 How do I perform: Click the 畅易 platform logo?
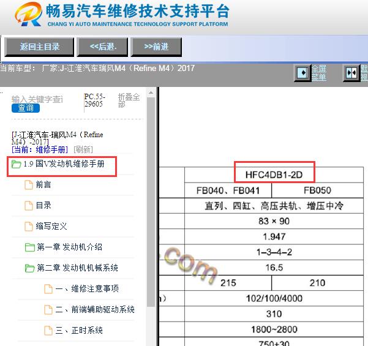[x=28, y=14]
